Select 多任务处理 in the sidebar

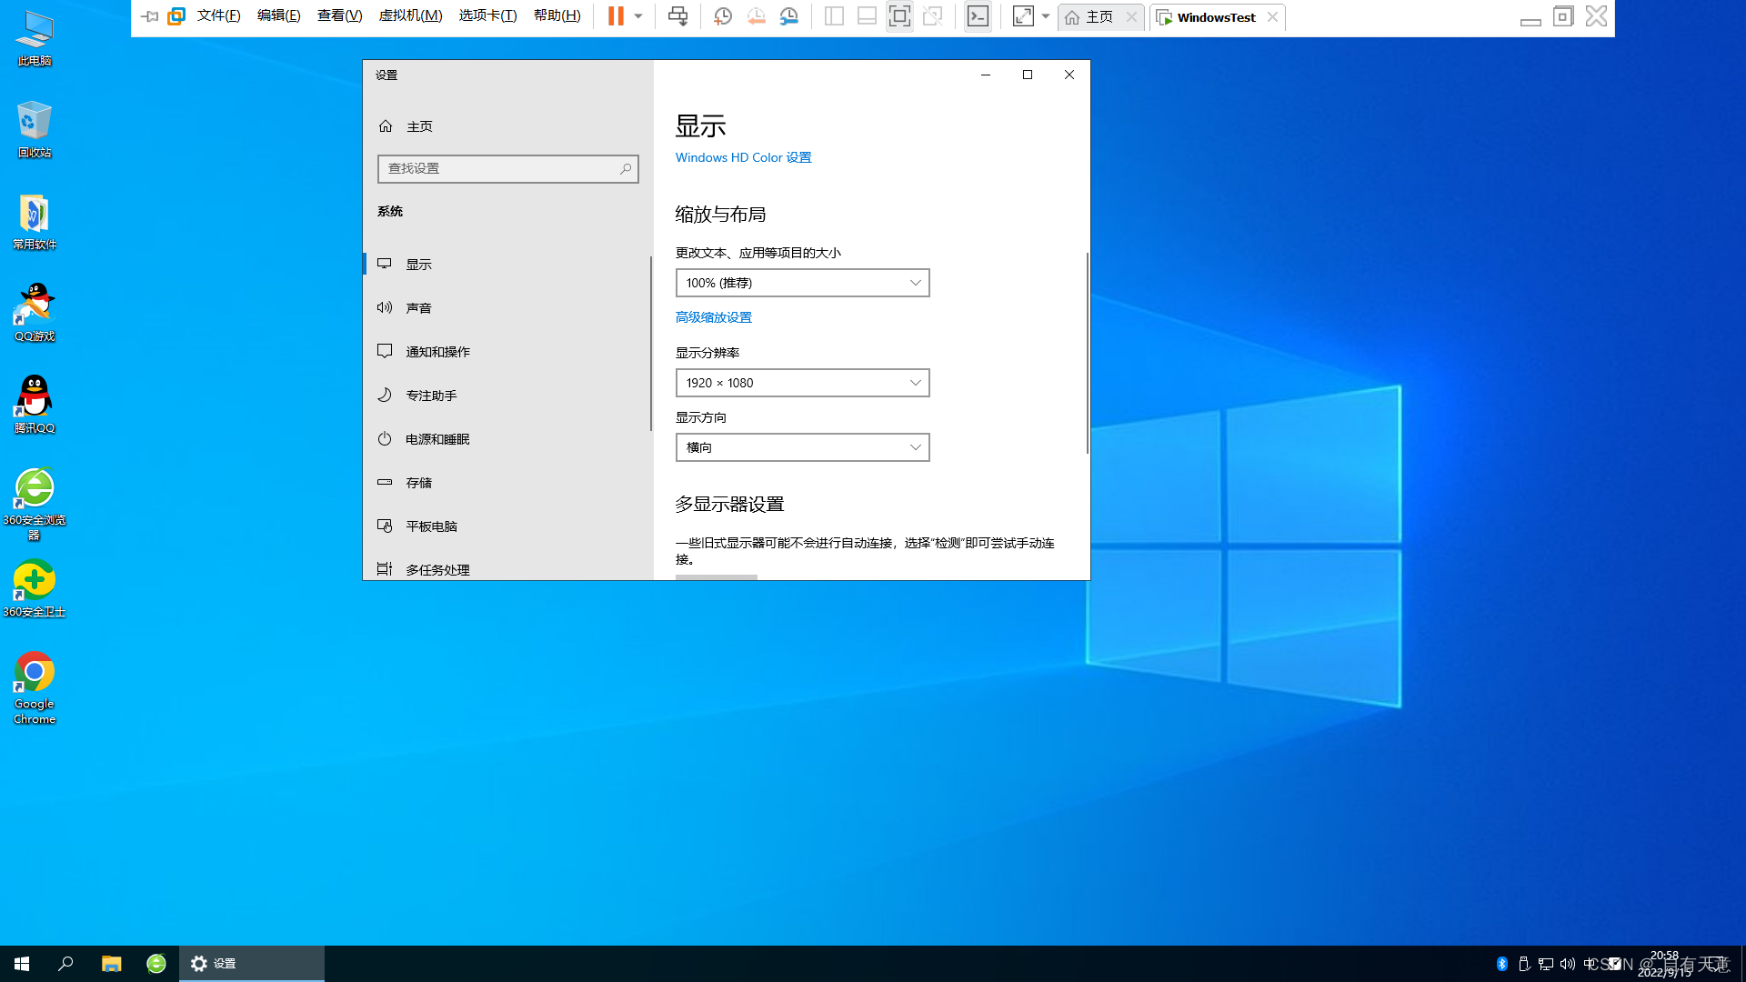507,568
